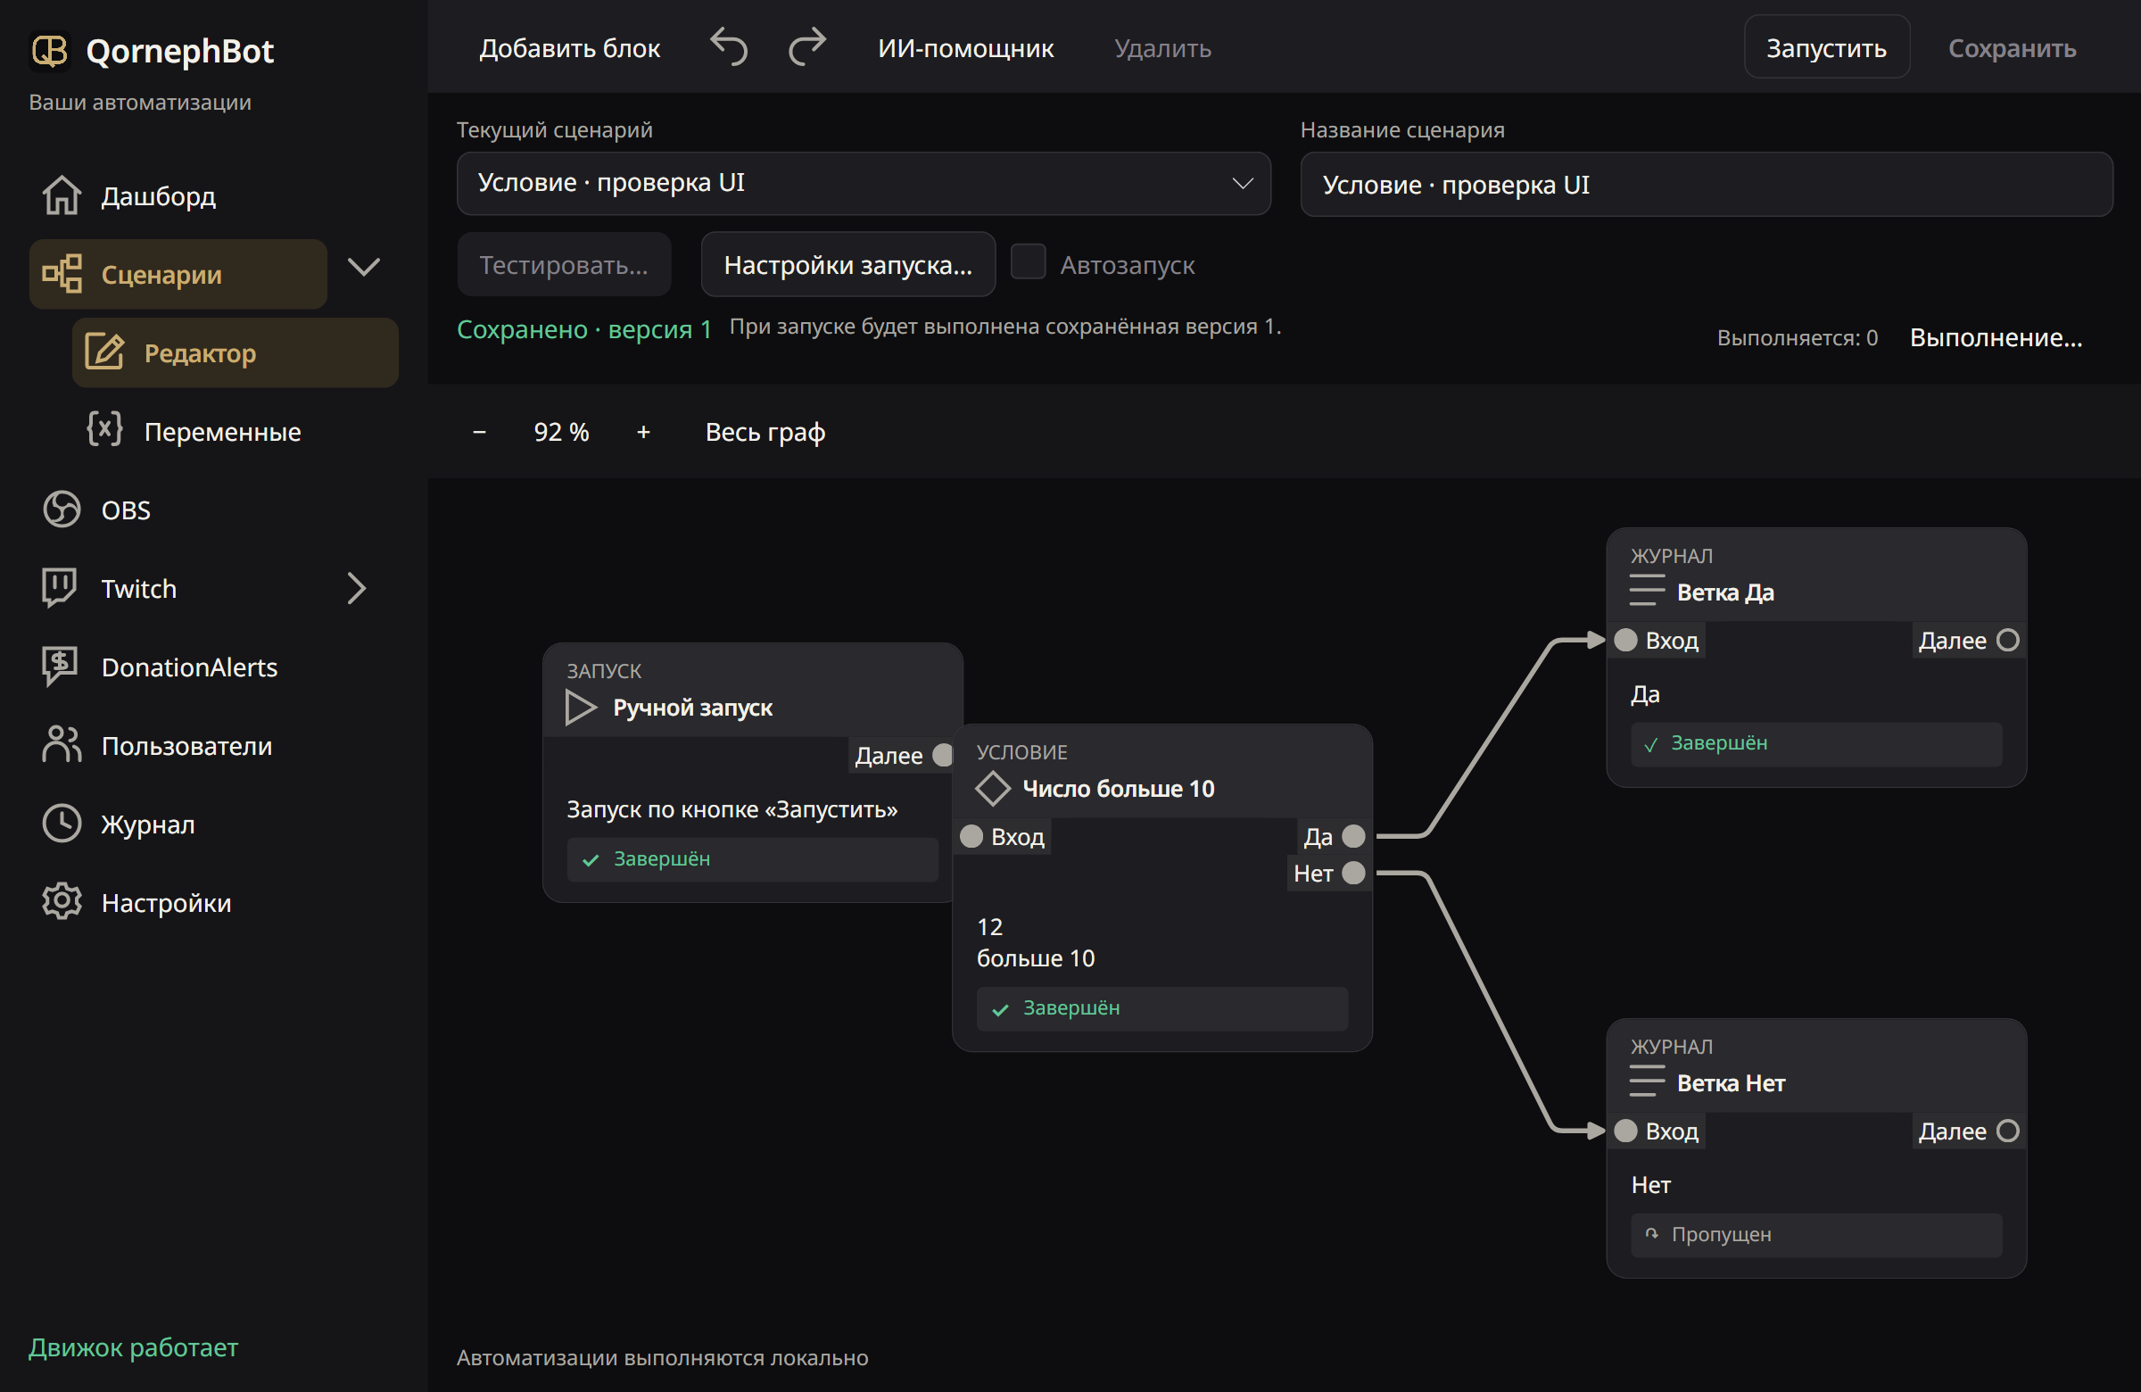Open the Выполнение… panel

(1996, 337)
